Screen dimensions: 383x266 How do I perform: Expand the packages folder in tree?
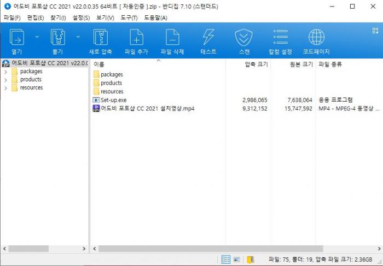click(6, 72)
